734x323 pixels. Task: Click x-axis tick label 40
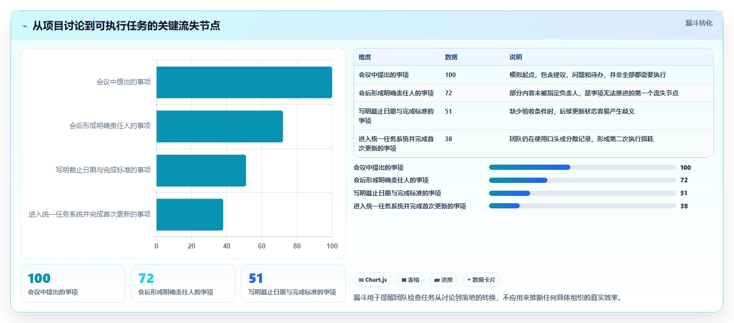[227, 246]
